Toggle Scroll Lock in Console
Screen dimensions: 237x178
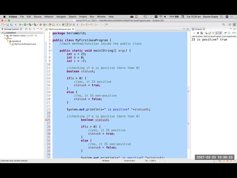(210, 33)
